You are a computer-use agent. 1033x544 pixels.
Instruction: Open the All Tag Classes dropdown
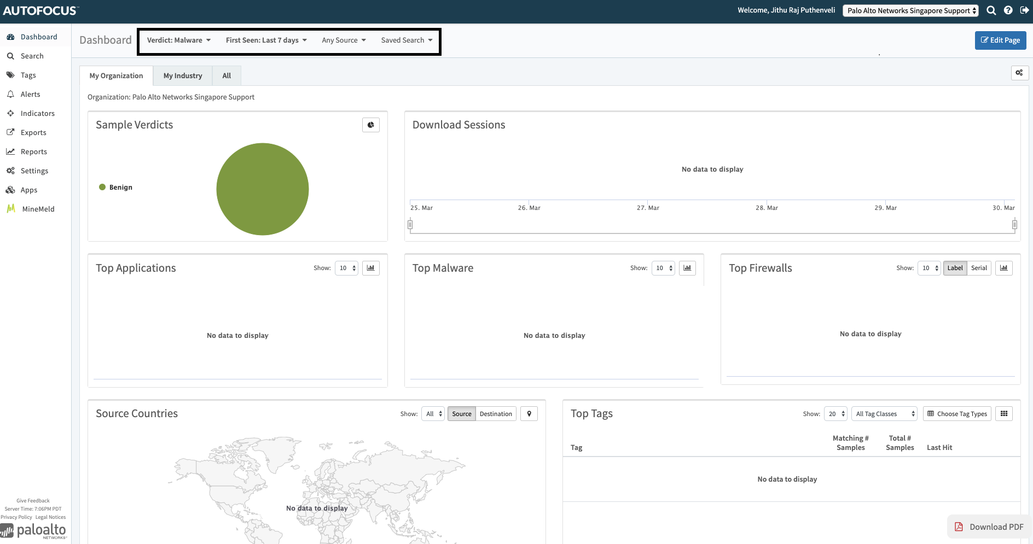point(884,414)
